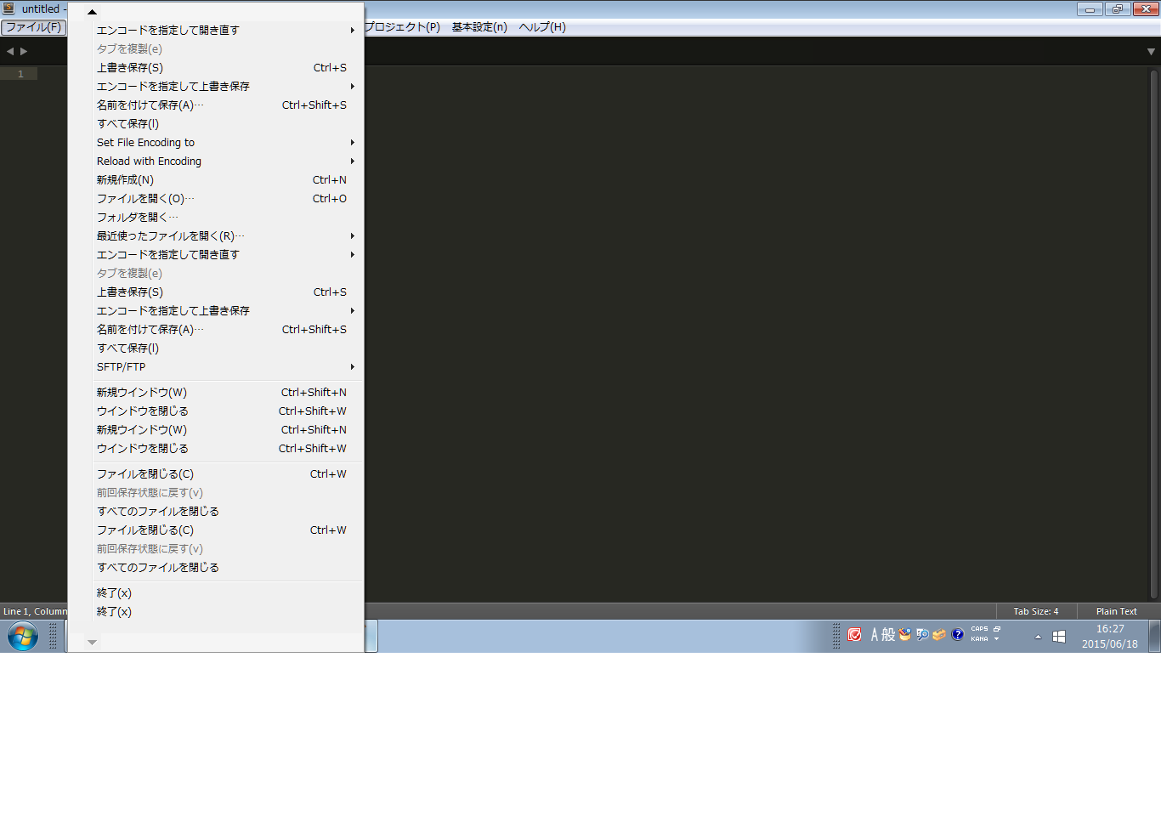Click the menu scroll-down arrow at bottom
1161x816 pixels.
pyautogui.click(x=92, y=643)
